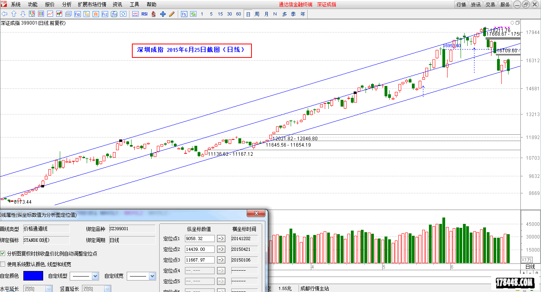Screen dimensions: 541x292
Task: Switch to the 日 daily period tab
Action: coord(248,14)
